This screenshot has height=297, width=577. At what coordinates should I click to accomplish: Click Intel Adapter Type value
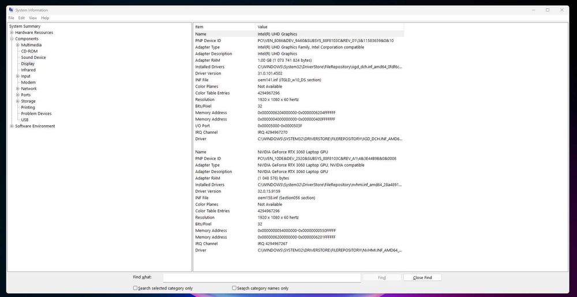tap(310, 47)
